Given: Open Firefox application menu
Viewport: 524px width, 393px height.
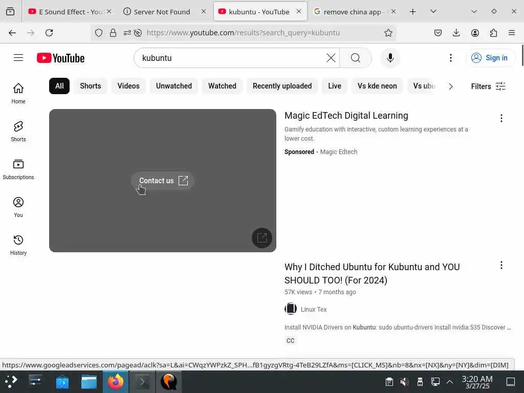Looking at the screenshot, I should (x=511, y=33).
